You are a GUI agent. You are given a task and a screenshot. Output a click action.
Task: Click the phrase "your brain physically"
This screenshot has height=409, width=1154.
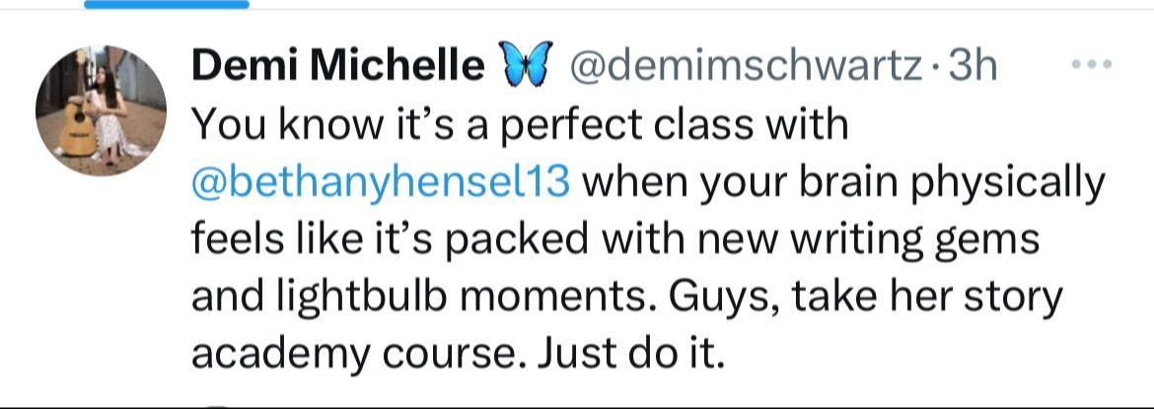click(920, 182)
